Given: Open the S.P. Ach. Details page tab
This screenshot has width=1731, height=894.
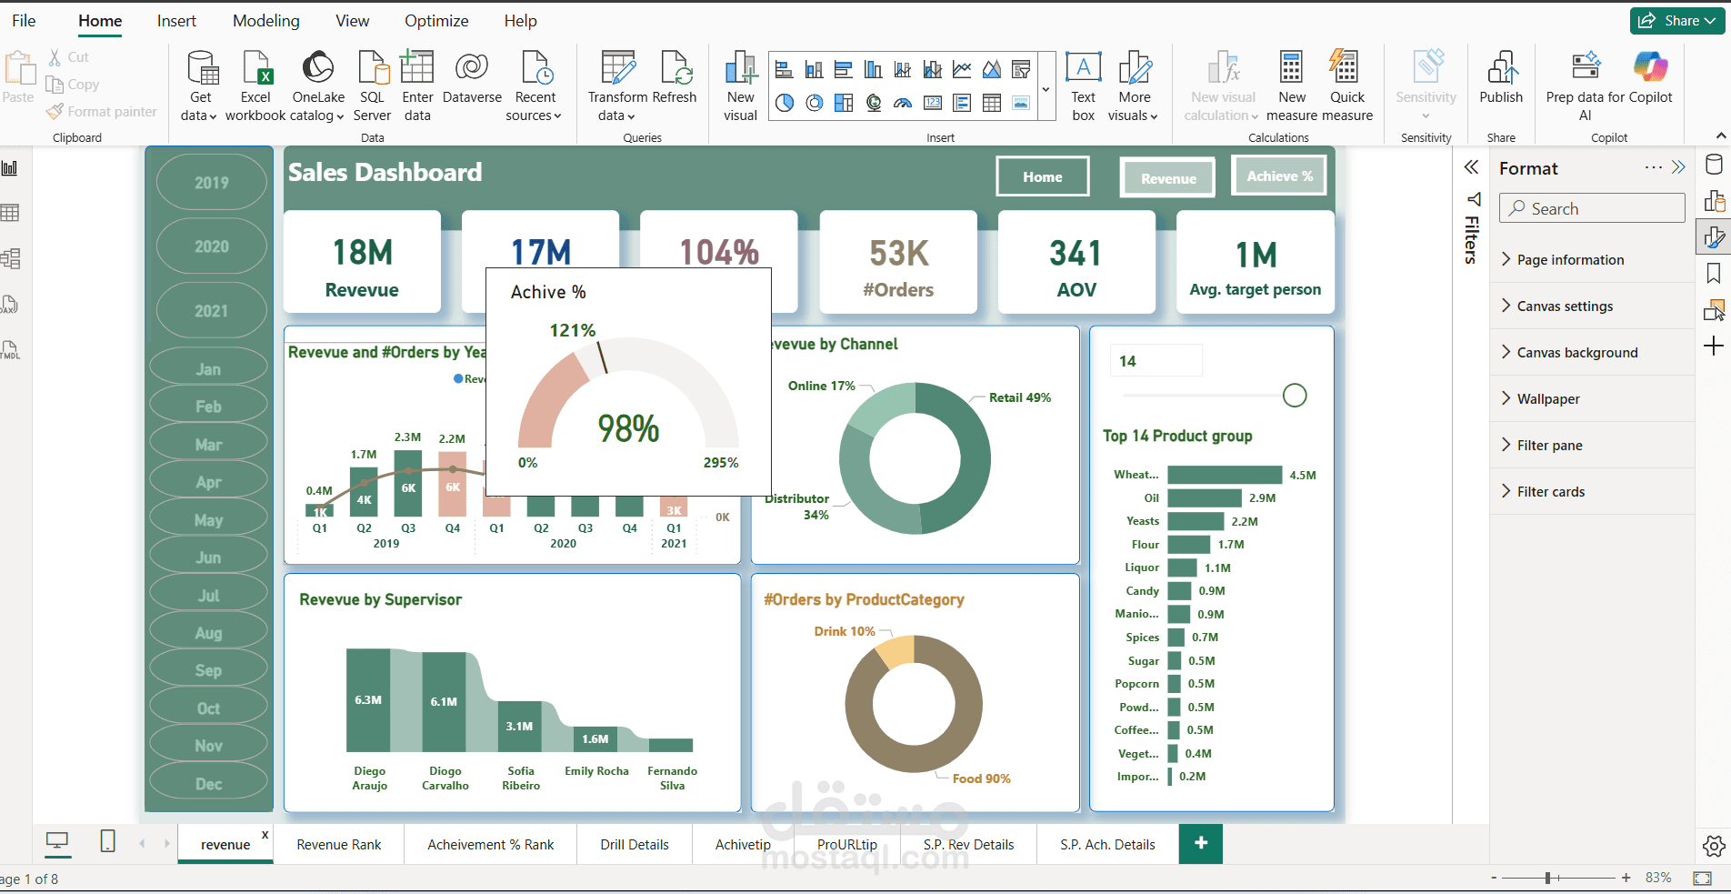Looking at the screenshot, I should pyautogui.click(x=1107, y=845).
